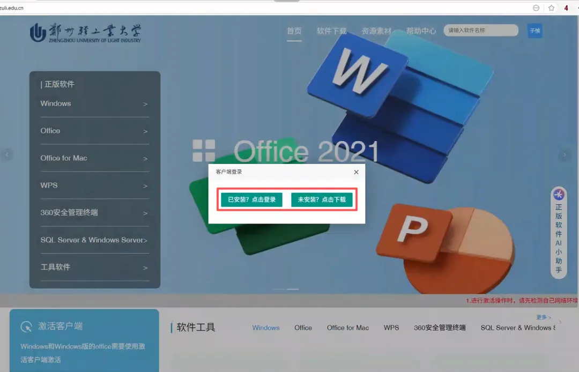579x372 pixels.
Task: Expand the Windows category in sidebar
Action: coord(94,103)
